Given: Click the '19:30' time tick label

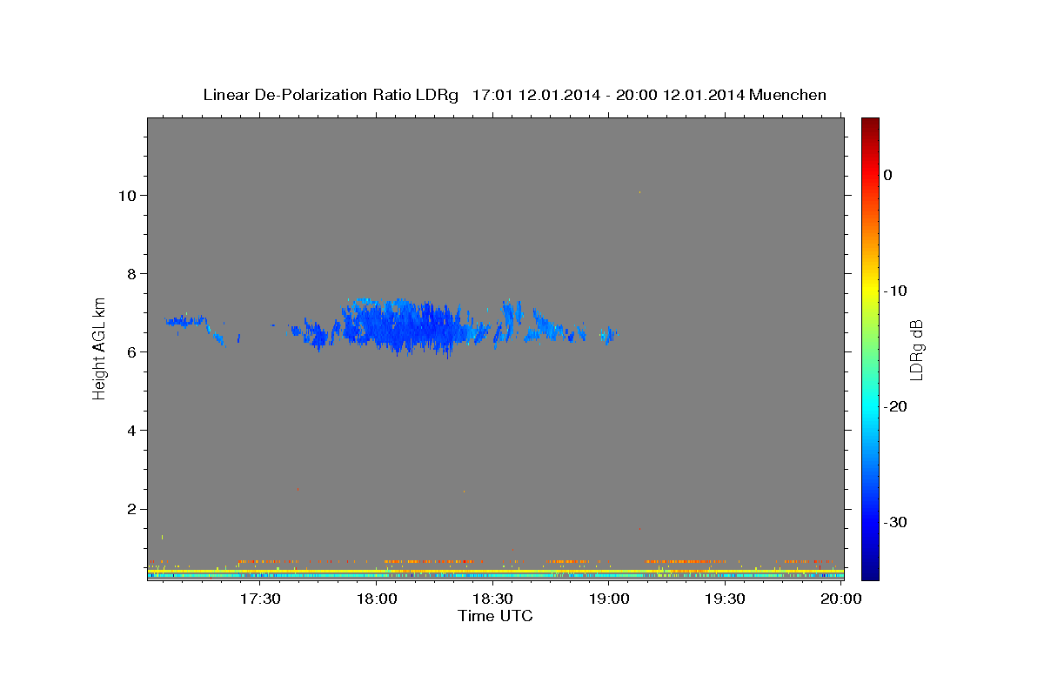Looking at the screenshot, I should 725,599.
